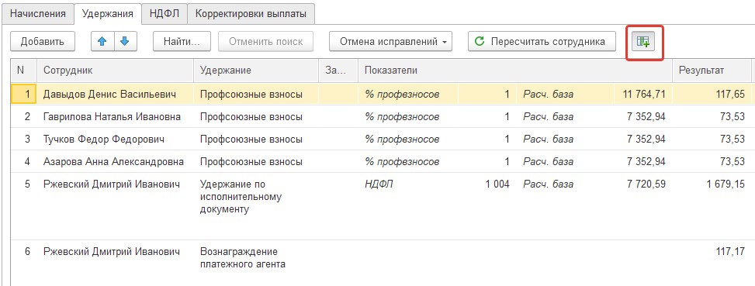
Task: Click the Отменить поиск button
Action: [266, 42]
